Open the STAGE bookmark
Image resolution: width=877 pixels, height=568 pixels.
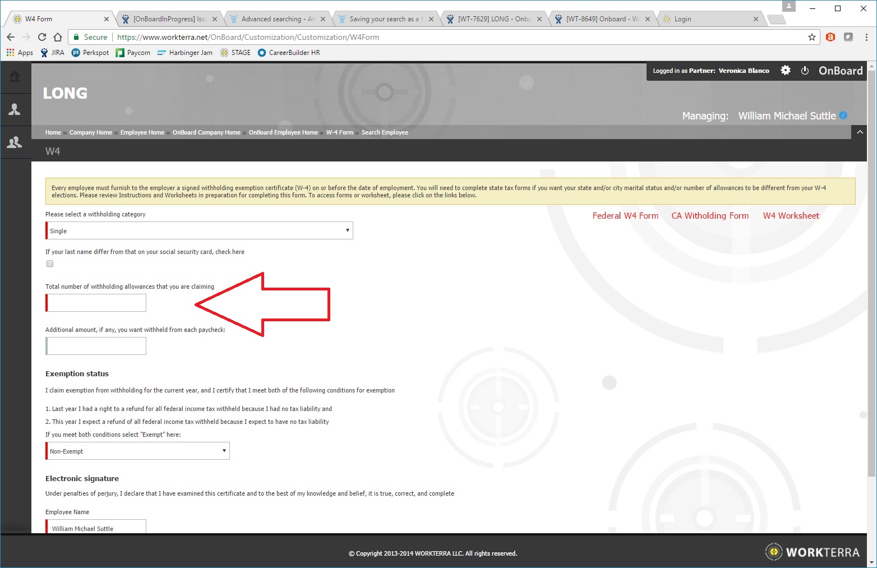click(236, 53)
